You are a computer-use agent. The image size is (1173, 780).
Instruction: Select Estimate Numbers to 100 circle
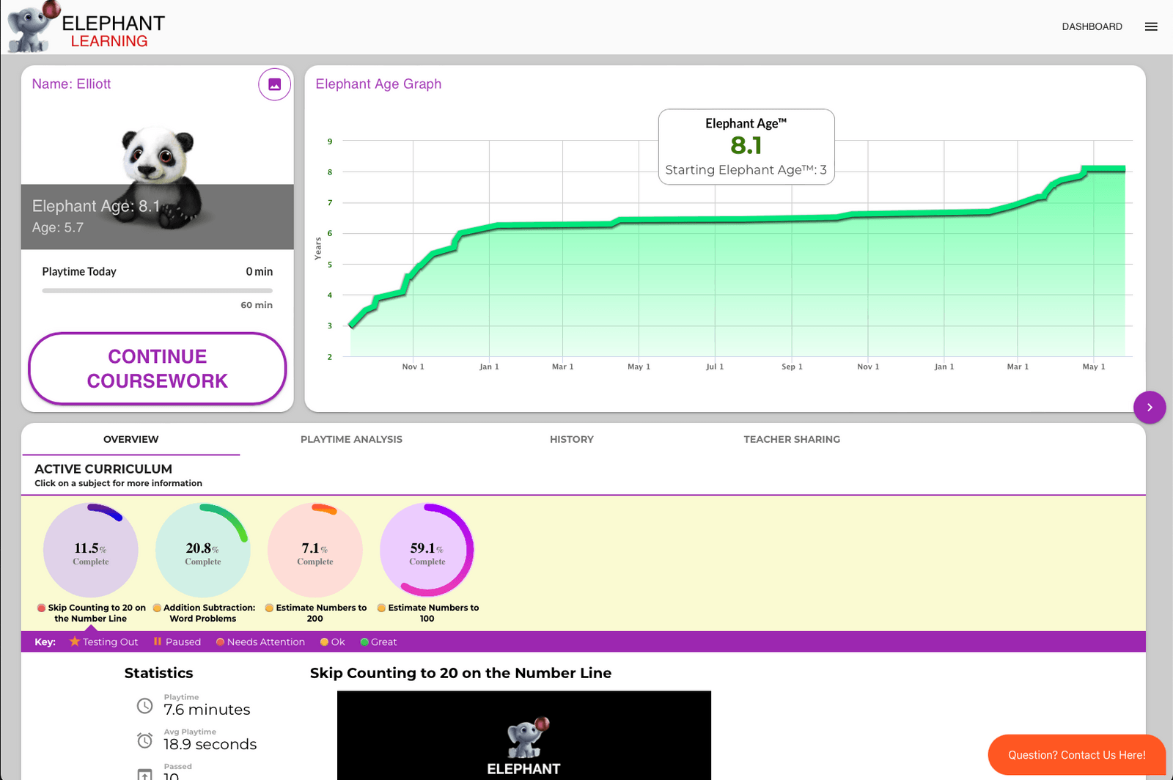[427, 550]
